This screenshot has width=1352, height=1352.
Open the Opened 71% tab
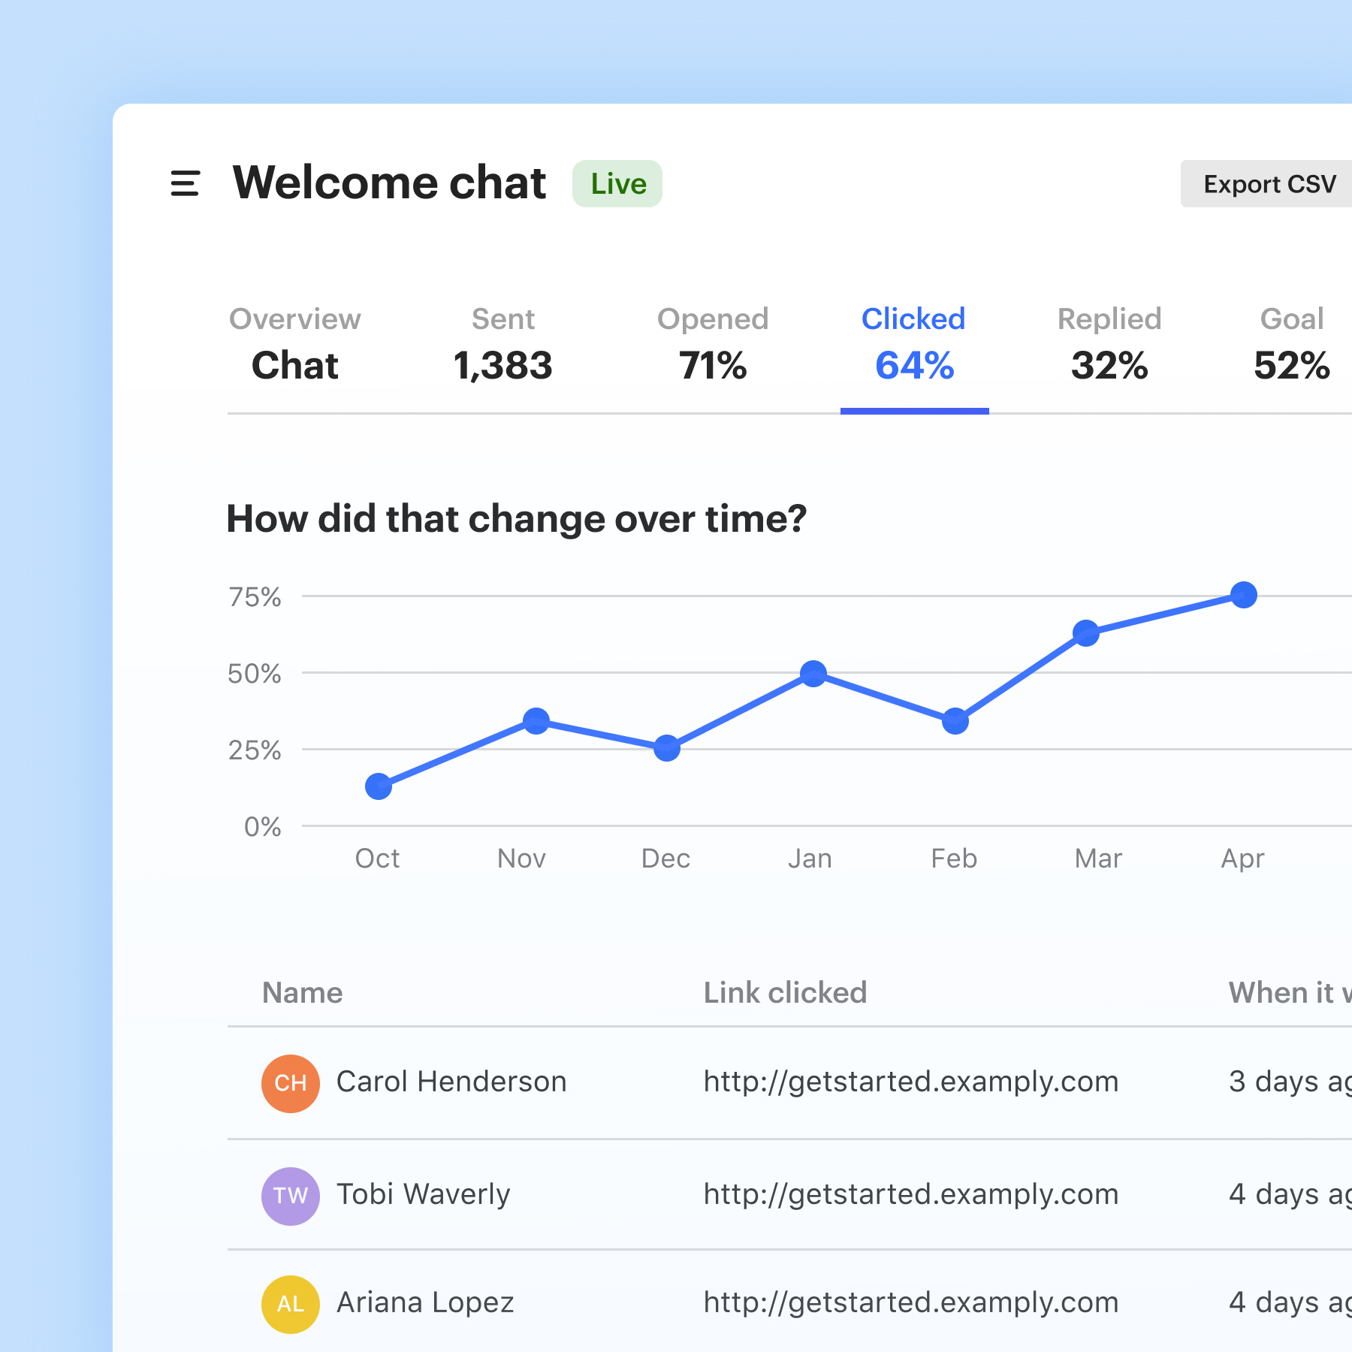point(713,346)
